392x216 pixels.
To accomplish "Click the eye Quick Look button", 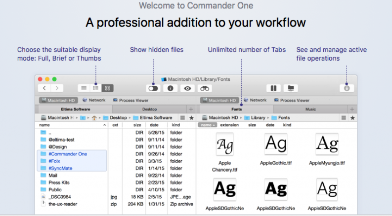I will [187, 88].
